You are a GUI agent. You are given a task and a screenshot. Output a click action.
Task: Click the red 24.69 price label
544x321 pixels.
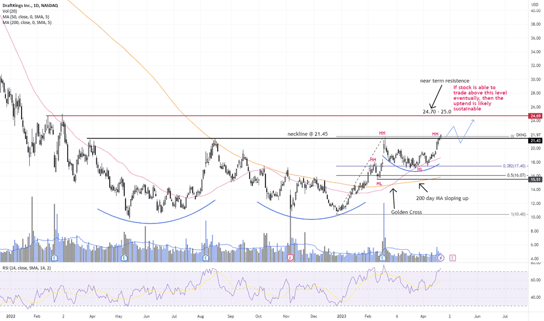coord(536,116)
